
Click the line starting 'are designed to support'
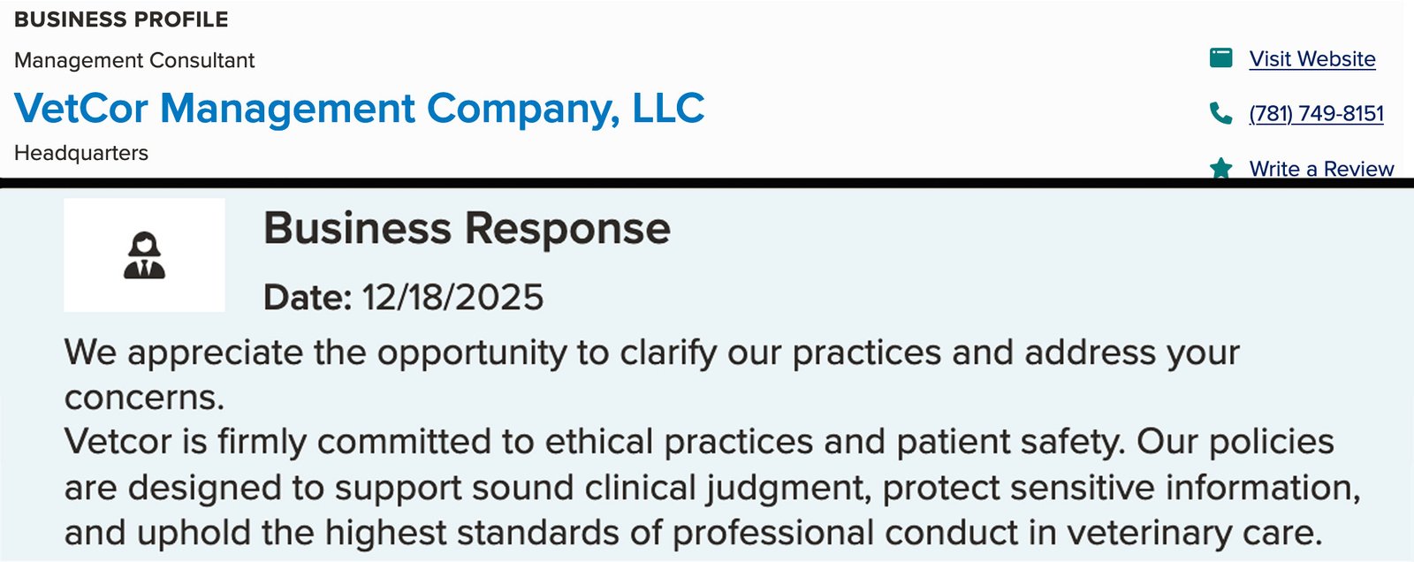pyautogui.click(x=711, y=488)
